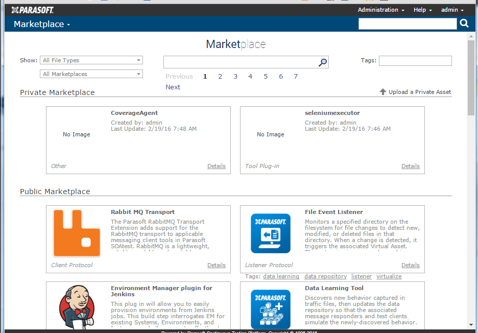Open Details for Rabbit MQ Transport
The width and height of the screenshot is (478, 333).
tap(217, 265)
